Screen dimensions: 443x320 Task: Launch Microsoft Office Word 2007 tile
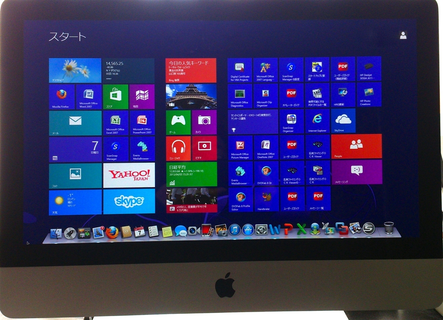88,97
